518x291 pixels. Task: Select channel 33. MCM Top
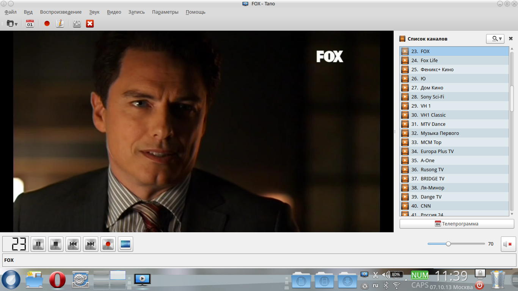pyautogui.click(x=454, y=142)
